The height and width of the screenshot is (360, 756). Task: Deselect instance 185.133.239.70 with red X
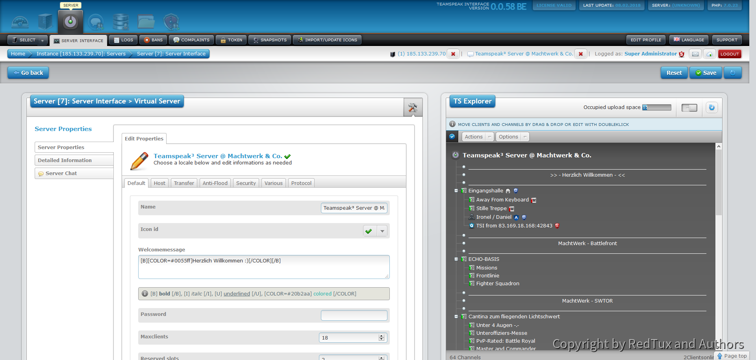pos(453,54)
